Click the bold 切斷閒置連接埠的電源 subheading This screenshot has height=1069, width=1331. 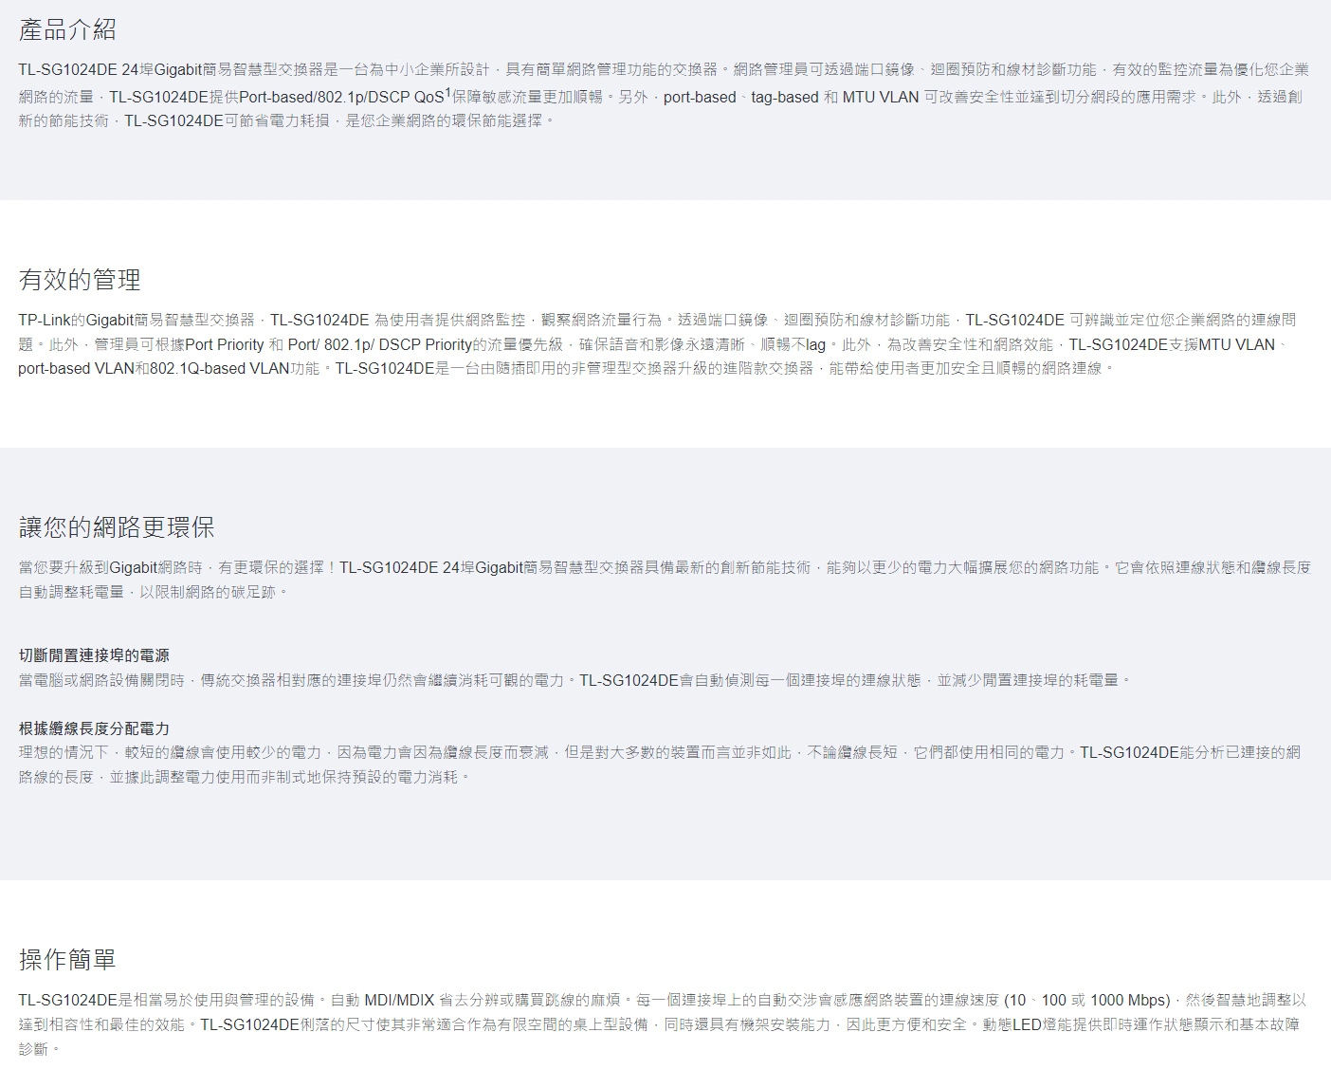(x=94, y=655)
